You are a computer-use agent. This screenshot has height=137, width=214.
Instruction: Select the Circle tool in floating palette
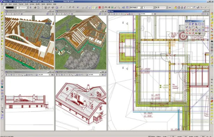point(203,24)
